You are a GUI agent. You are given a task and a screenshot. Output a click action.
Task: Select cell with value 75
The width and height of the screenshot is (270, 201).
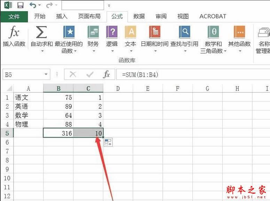click(58, 98)
